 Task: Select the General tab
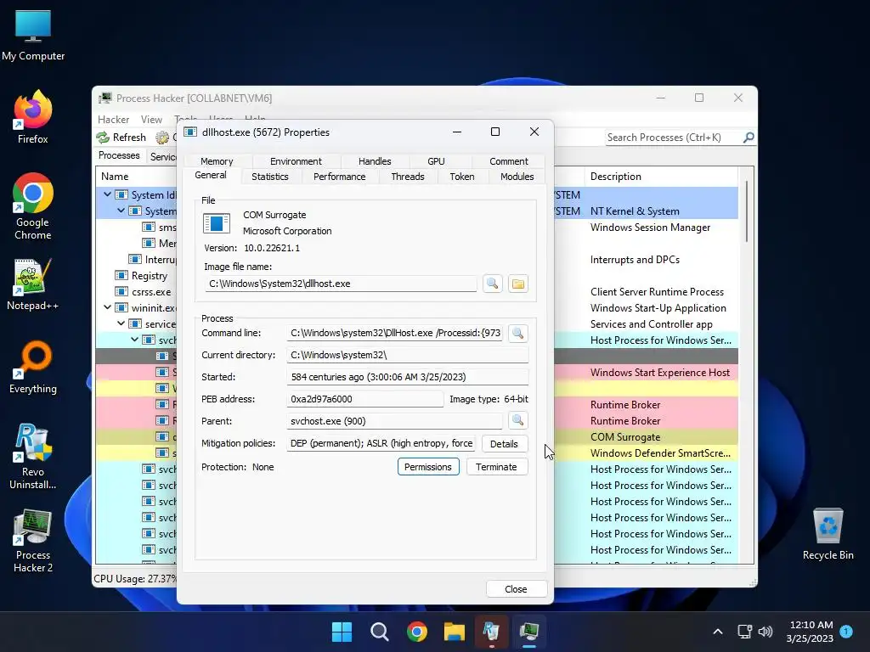[211, 175]
